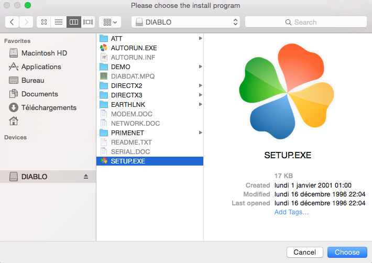Viewport: 372px width, 263px height.
Task: Click the README.TXT file name
Action: [x=131, y=143]
